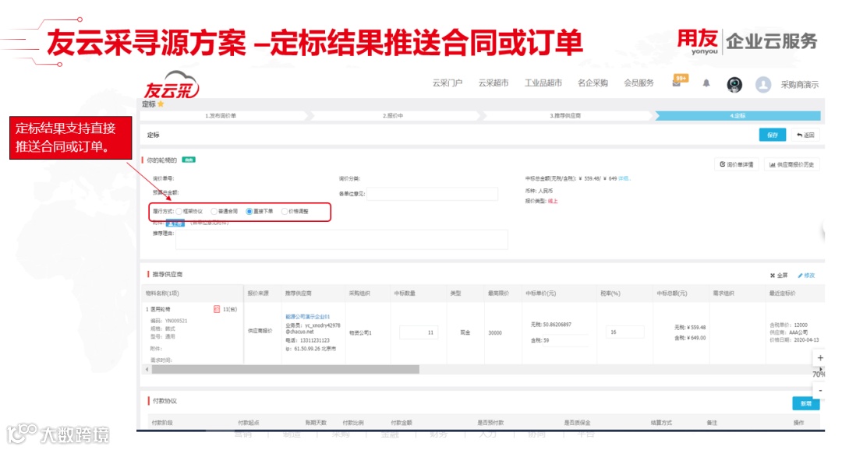The image size is (842, 450).
Task: Click the 线上 报价类型 value
Action: tap(553, 201)
